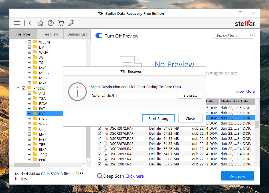The image size is (269, 193).
Task: Click file type tree scroll up arrow
Action: (x=88, y=41)
